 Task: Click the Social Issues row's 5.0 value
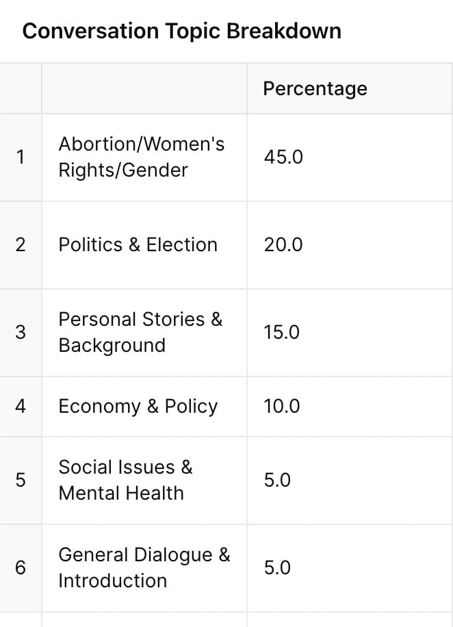tap(277, 480)
